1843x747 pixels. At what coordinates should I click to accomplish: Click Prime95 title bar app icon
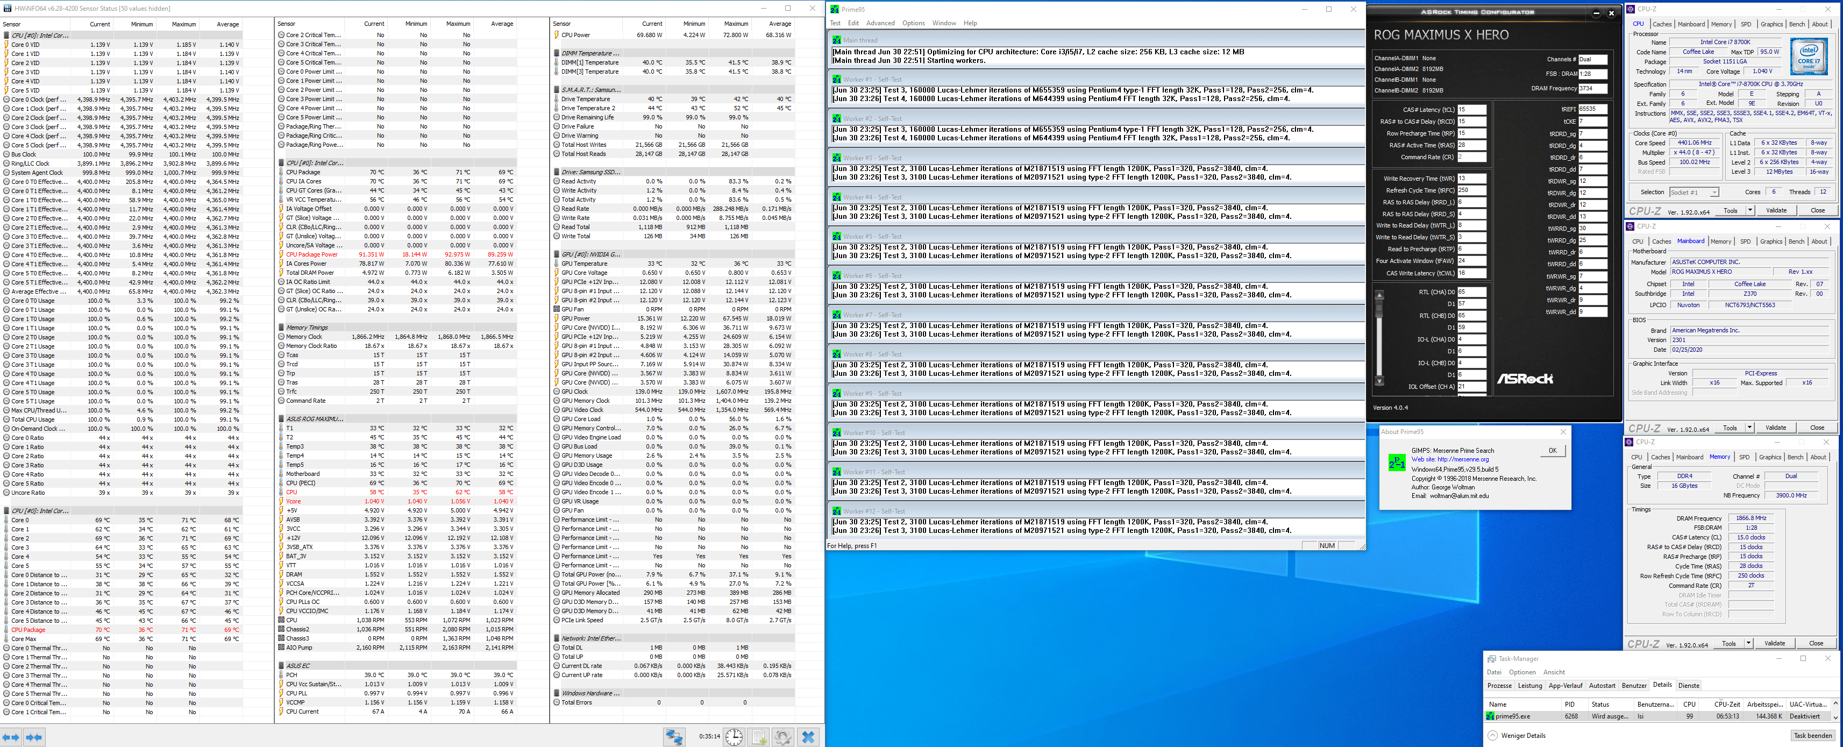834,9
